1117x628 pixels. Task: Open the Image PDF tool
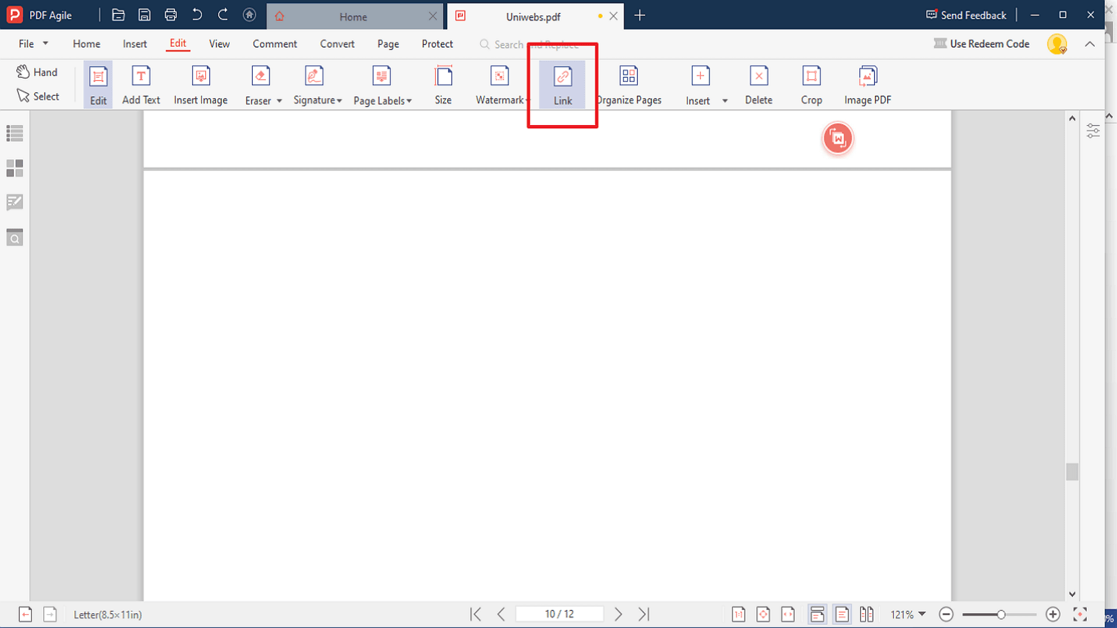(867, 85)
